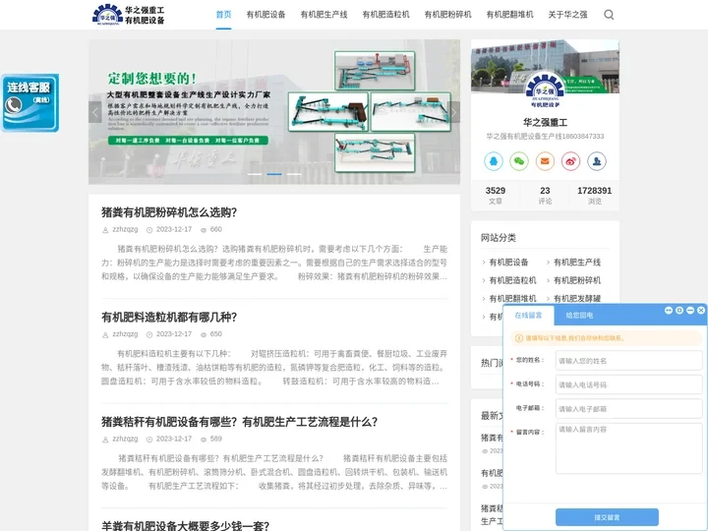The width and height of the screenshot is (708, 531).
Task: Click the factory building photo in sidebar
Action: (x=545, y=66)
